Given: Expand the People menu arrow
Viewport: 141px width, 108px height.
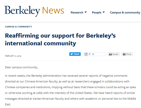Looking at the screenshot, I should [x=104, y=12].
